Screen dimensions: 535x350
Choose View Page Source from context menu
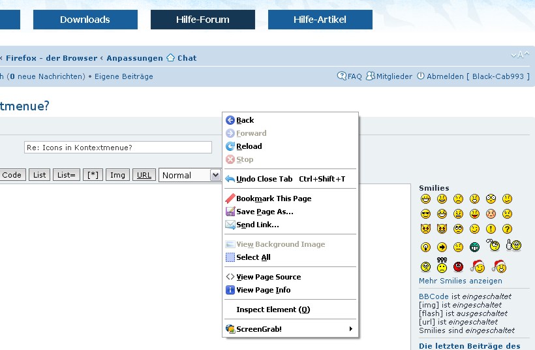tap(268, 277)
